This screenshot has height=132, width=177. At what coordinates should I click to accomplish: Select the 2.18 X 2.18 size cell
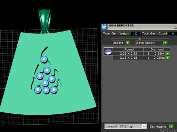point(128,58)
